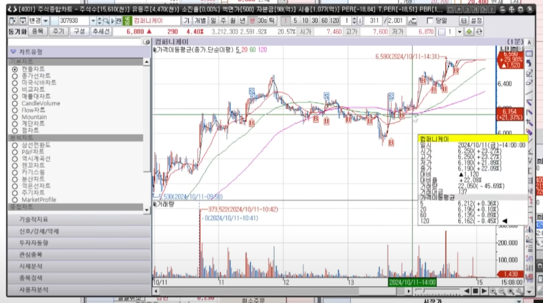Expand the 기술적지표 section
543x303 pixels.
pos(79,220)
